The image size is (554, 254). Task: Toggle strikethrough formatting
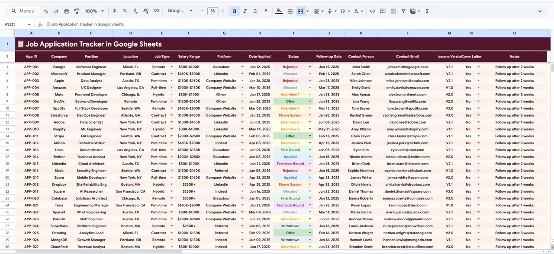click(255, 10)
